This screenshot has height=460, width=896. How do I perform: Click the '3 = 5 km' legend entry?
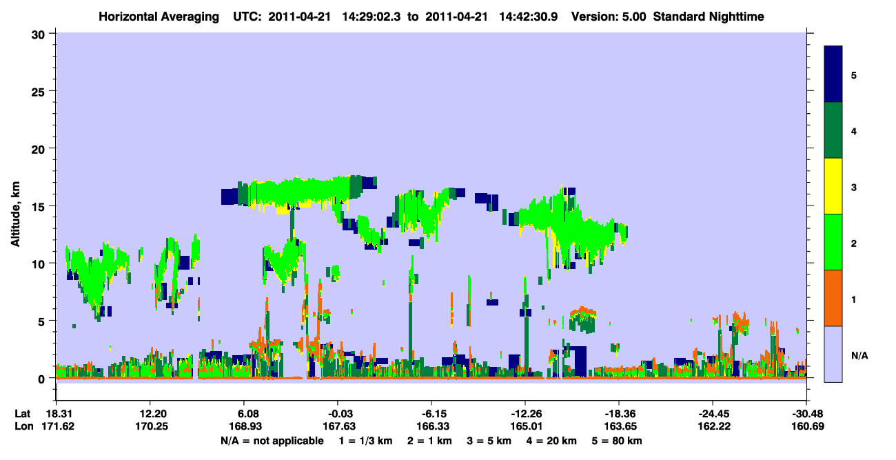pyautogui.click(x=489, y=441)
